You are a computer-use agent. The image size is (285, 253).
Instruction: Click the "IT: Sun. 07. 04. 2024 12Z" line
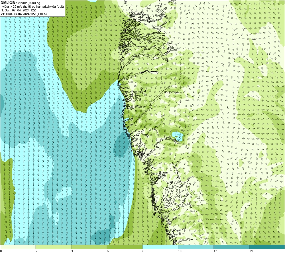pyautogui.click(x=18, y=10)
